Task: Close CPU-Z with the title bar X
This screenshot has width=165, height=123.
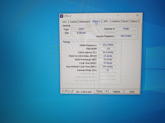Action: tap(137, 15)
